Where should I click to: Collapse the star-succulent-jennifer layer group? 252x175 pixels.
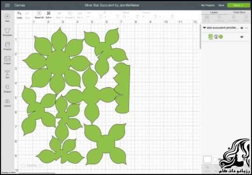204,28
